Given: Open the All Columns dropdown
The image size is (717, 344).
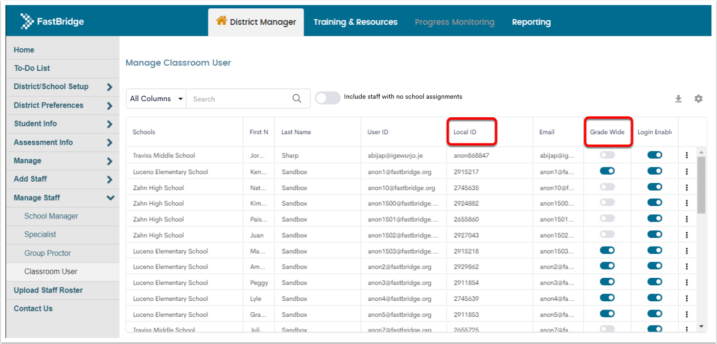Looking at the screenshot, I should (x=156, y=98).
